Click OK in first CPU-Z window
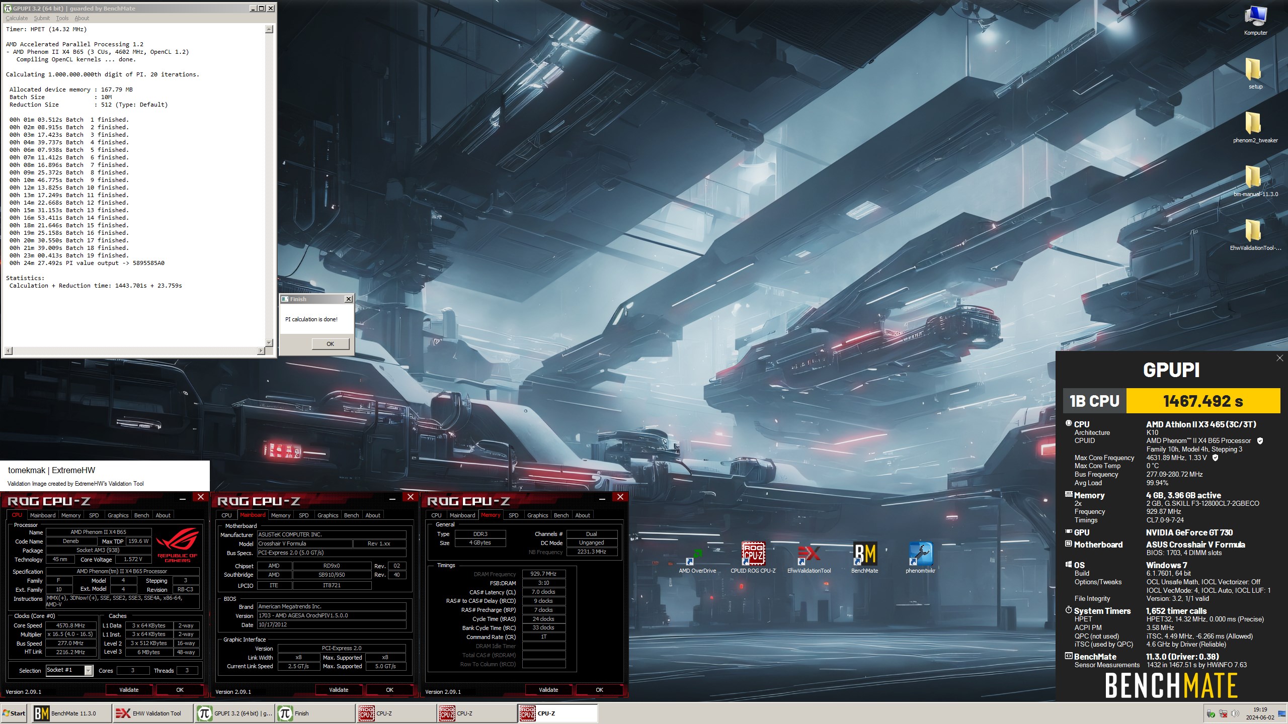 [180, 690]
